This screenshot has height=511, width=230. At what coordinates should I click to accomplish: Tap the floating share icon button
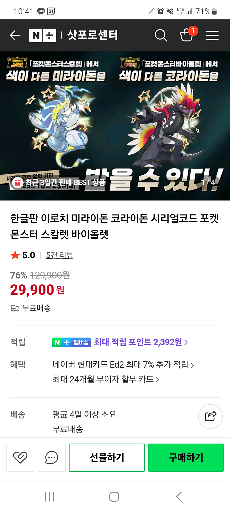(x=211, y=416)
